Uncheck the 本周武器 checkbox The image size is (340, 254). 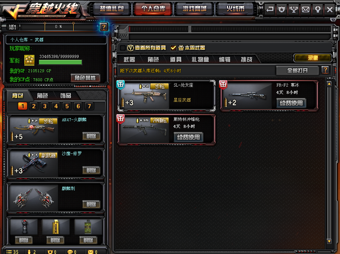(x=173, y=48)
